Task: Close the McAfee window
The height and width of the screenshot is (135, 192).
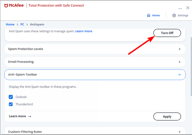Action: coord(188,8)
